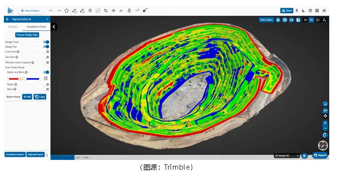Open color scale settings popout icon

46,79
